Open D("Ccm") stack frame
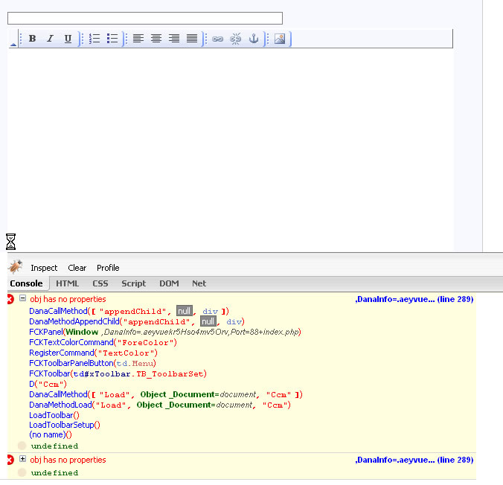503x485 pixels. click(x=31, y=384)
